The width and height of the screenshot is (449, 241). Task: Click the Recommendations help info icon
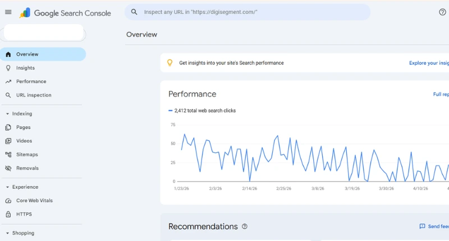click(245, 226)
